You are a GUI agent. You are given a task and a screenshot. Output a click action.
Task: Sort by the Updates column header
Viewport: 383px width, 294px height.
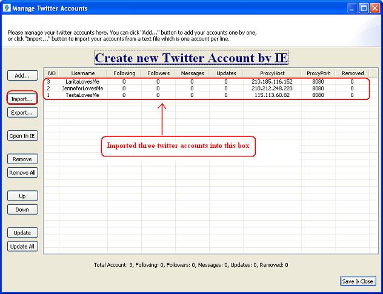tap(226, 73)
